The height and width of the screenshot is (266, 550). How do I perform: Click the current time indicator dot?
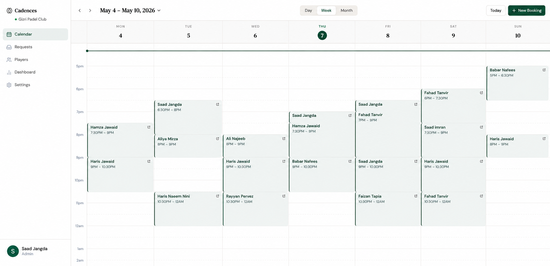[87, 51]
